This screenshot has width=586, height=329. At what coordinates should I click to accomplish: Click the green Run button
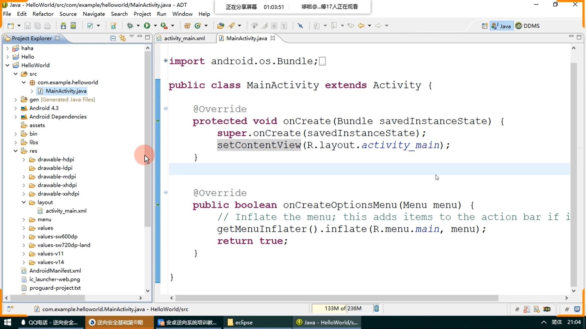147,26
